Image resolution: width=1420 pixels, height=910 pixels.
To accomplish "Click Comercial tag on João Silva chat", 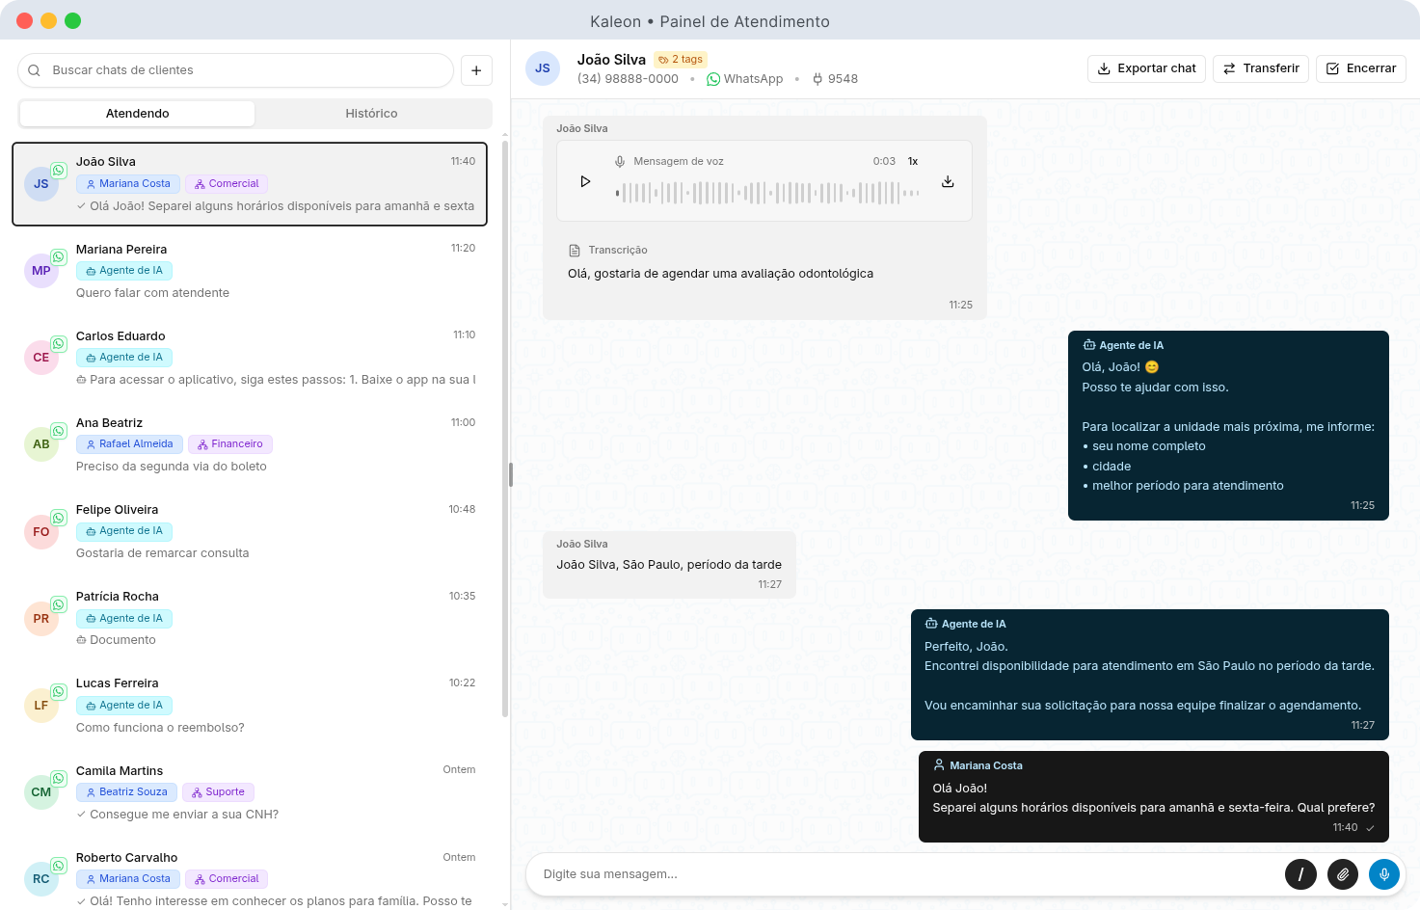I will [227, 183].
